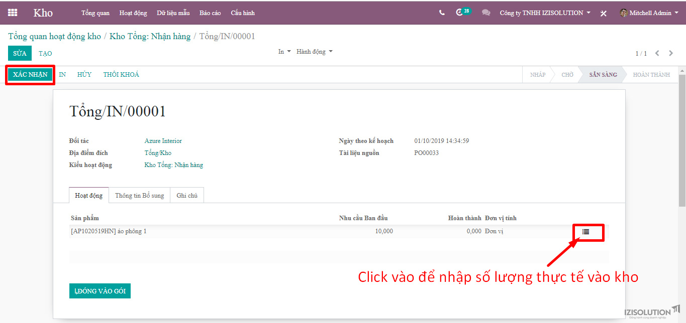686x323 pixels.
Task: Click the ĐÓNG VÀO GÓI button
Action: (x=100, y=291)
